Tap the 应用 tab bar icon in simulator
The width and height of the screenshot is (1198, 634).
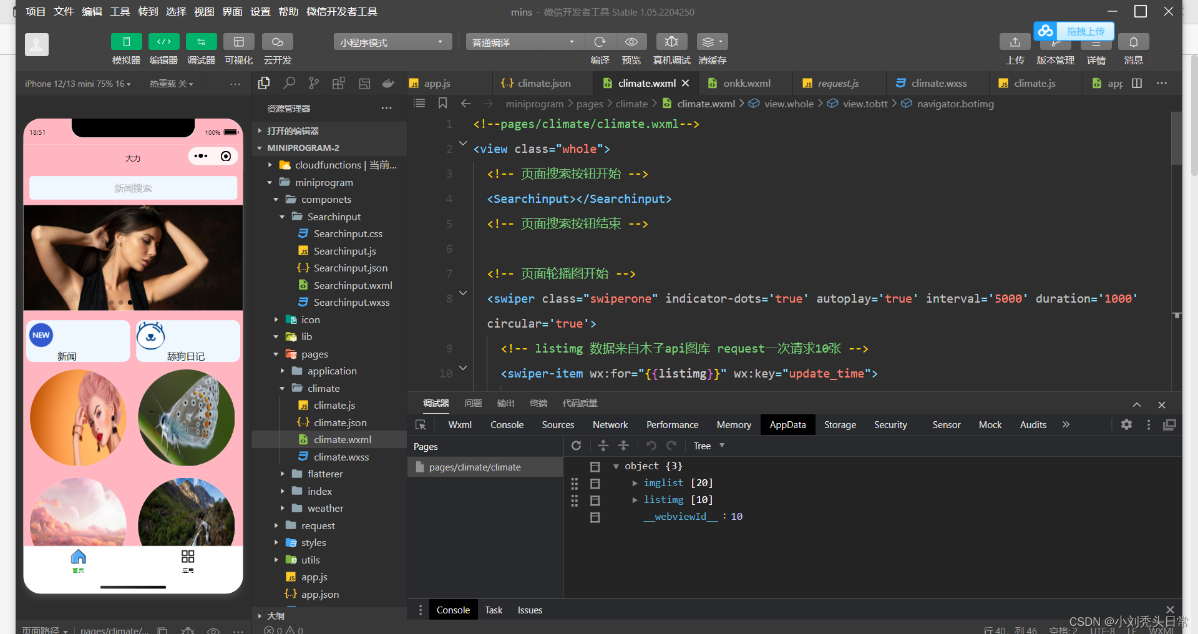pyautogui.click(x=188, y=561)
